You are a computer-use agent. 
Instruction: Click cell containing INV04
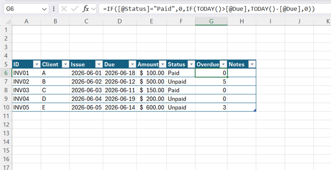coord(26,99)
